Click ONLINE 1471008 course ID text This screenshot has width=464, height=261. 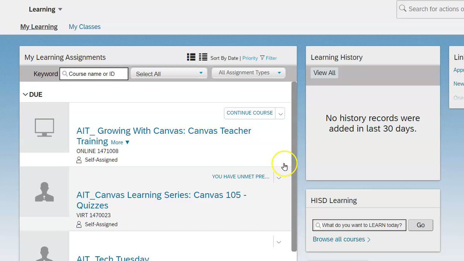97,151
